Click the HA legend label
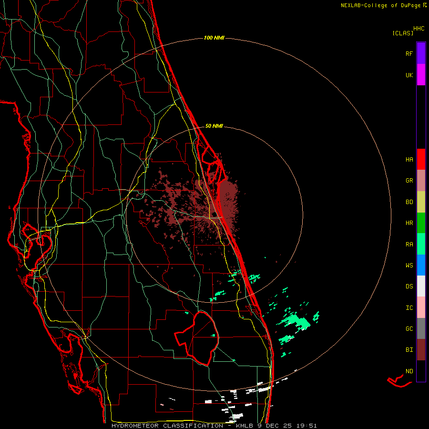 tap(409, 159)
